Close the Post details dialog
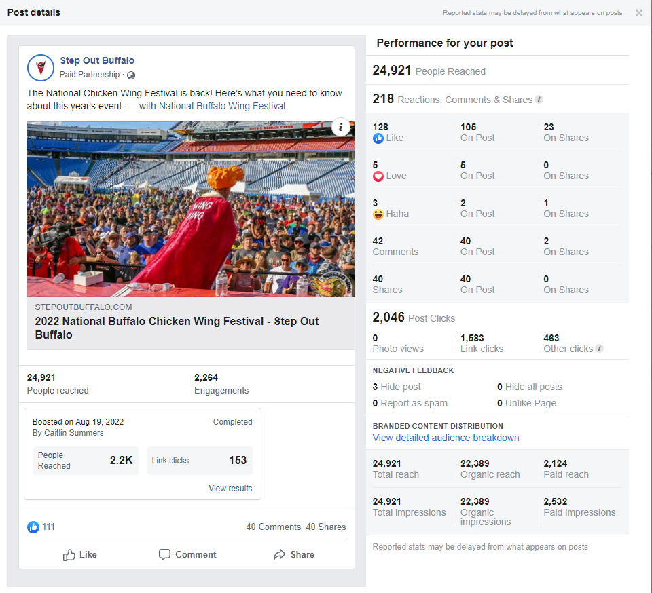Image resolution: width=652 pixels, height=593 pixels. tap(638, 13)
